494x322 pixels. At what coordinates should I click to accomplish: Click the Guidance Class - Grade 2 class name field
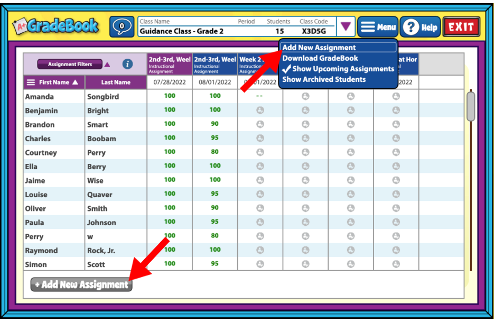click(181, 31)
